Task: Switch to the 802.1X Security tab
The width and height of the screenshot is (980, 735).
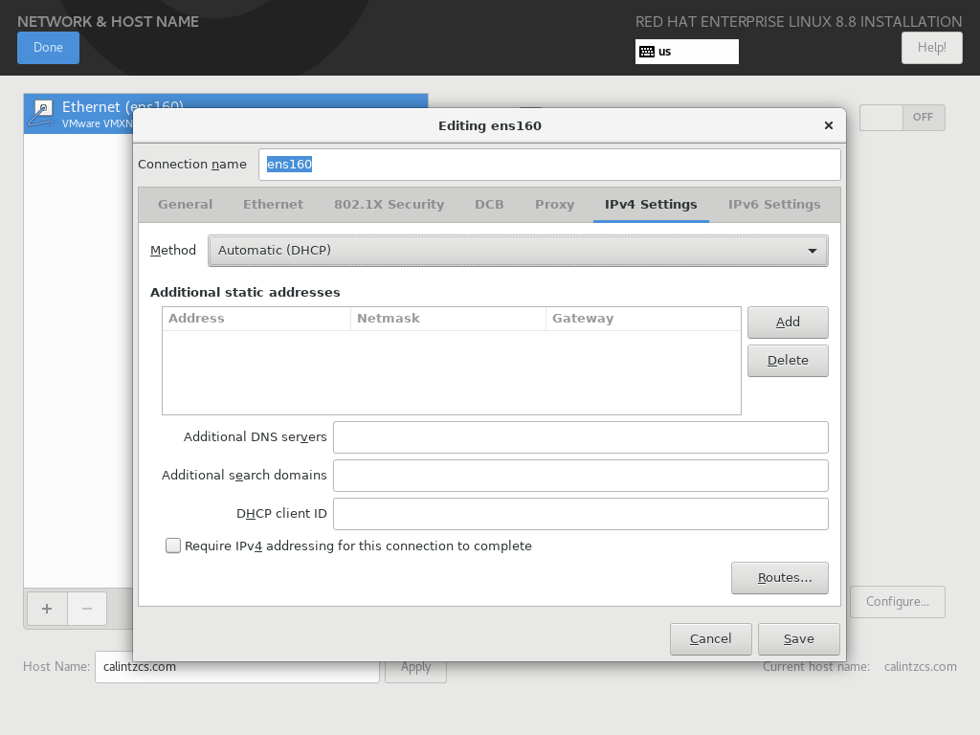Action: point(389,204)
